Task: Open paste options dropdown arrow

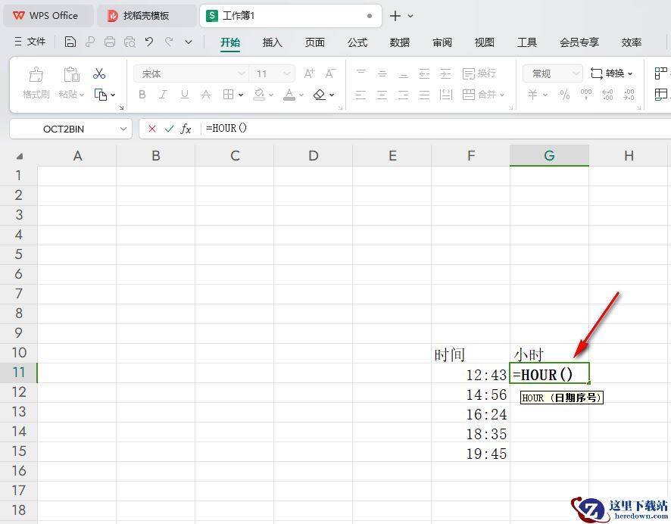Action: [82, 95]
